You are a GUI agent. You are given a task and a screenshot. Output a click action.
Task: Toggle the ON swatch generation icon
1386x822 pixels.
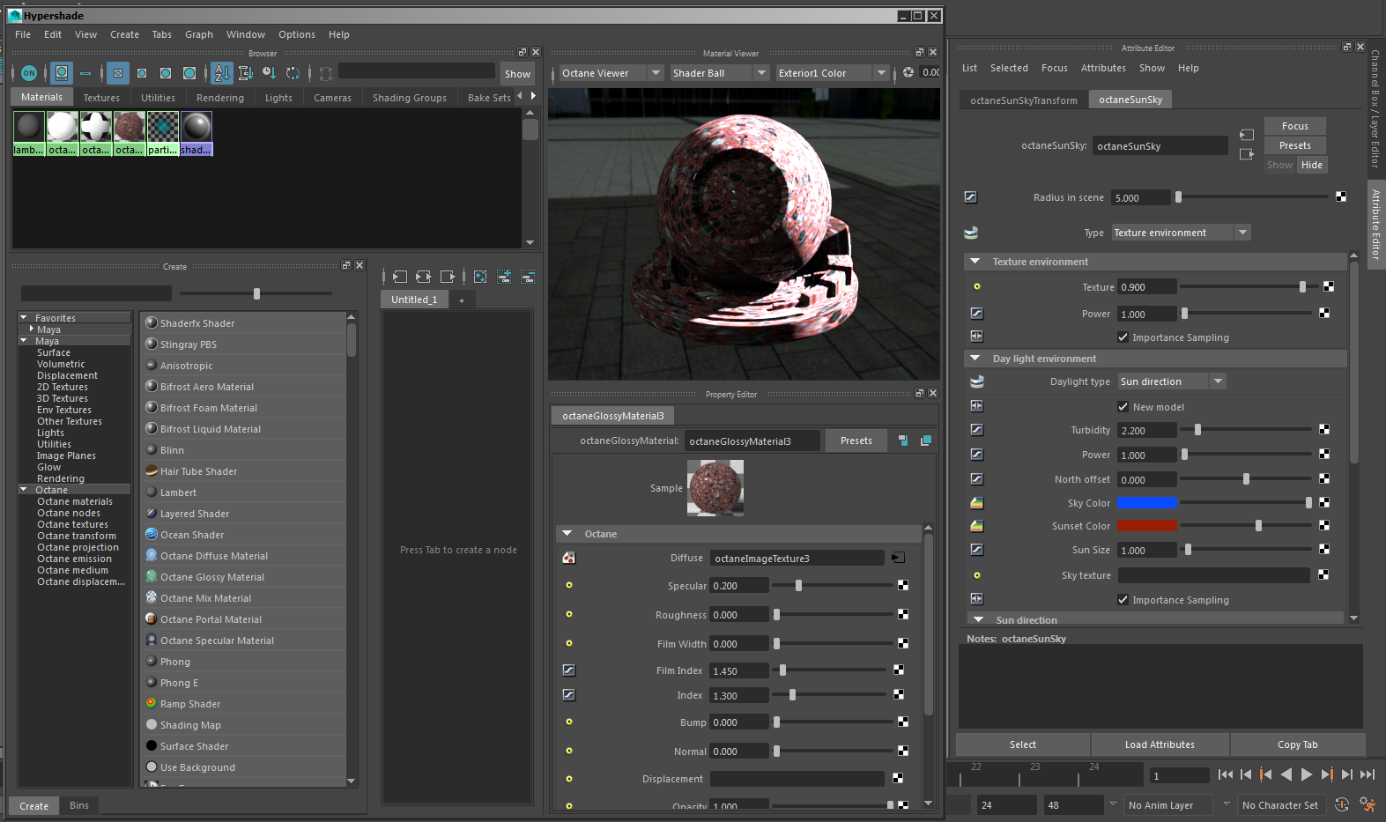(x=29, y=73)
